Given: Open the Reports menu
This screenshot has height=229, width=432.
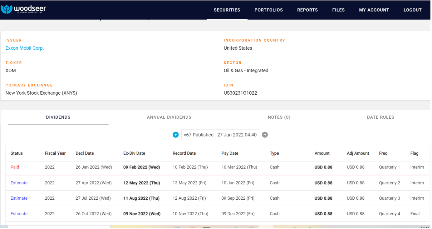Looking at the screenshot, I should [x=307, y=10].
